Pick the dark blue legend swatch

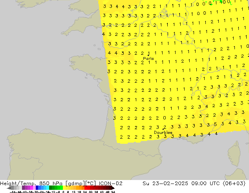[x=37, y=187]
